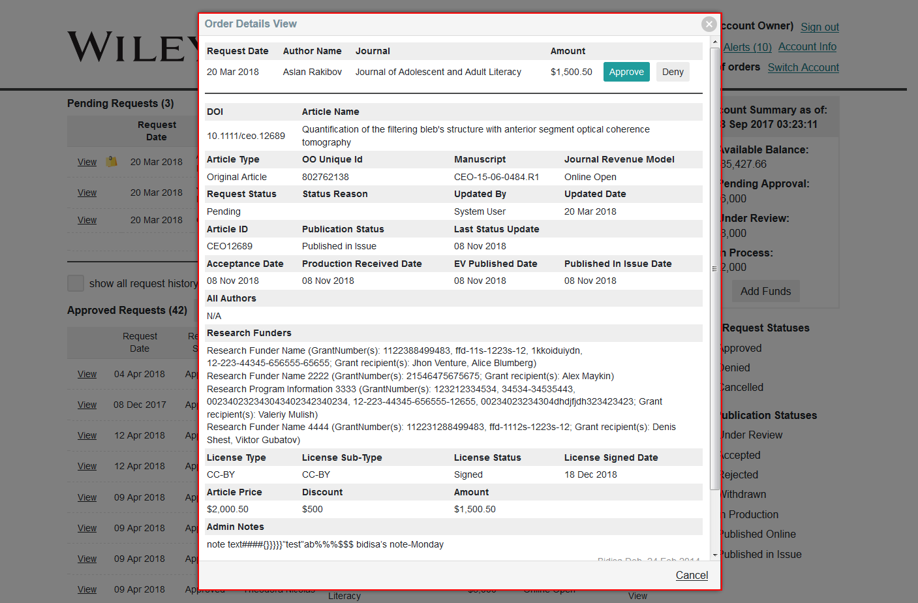The image size is (918, 603).
Task: Open Account Info
Action: pyautogui.click(x=807, y=47)
